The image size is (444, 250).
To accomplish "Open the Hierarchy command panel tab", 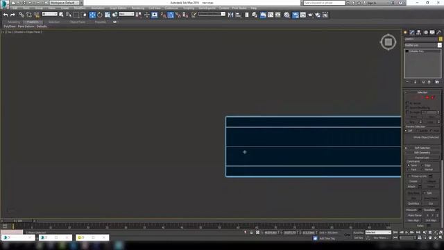I will pyautogui.click(x=418, y=33).
